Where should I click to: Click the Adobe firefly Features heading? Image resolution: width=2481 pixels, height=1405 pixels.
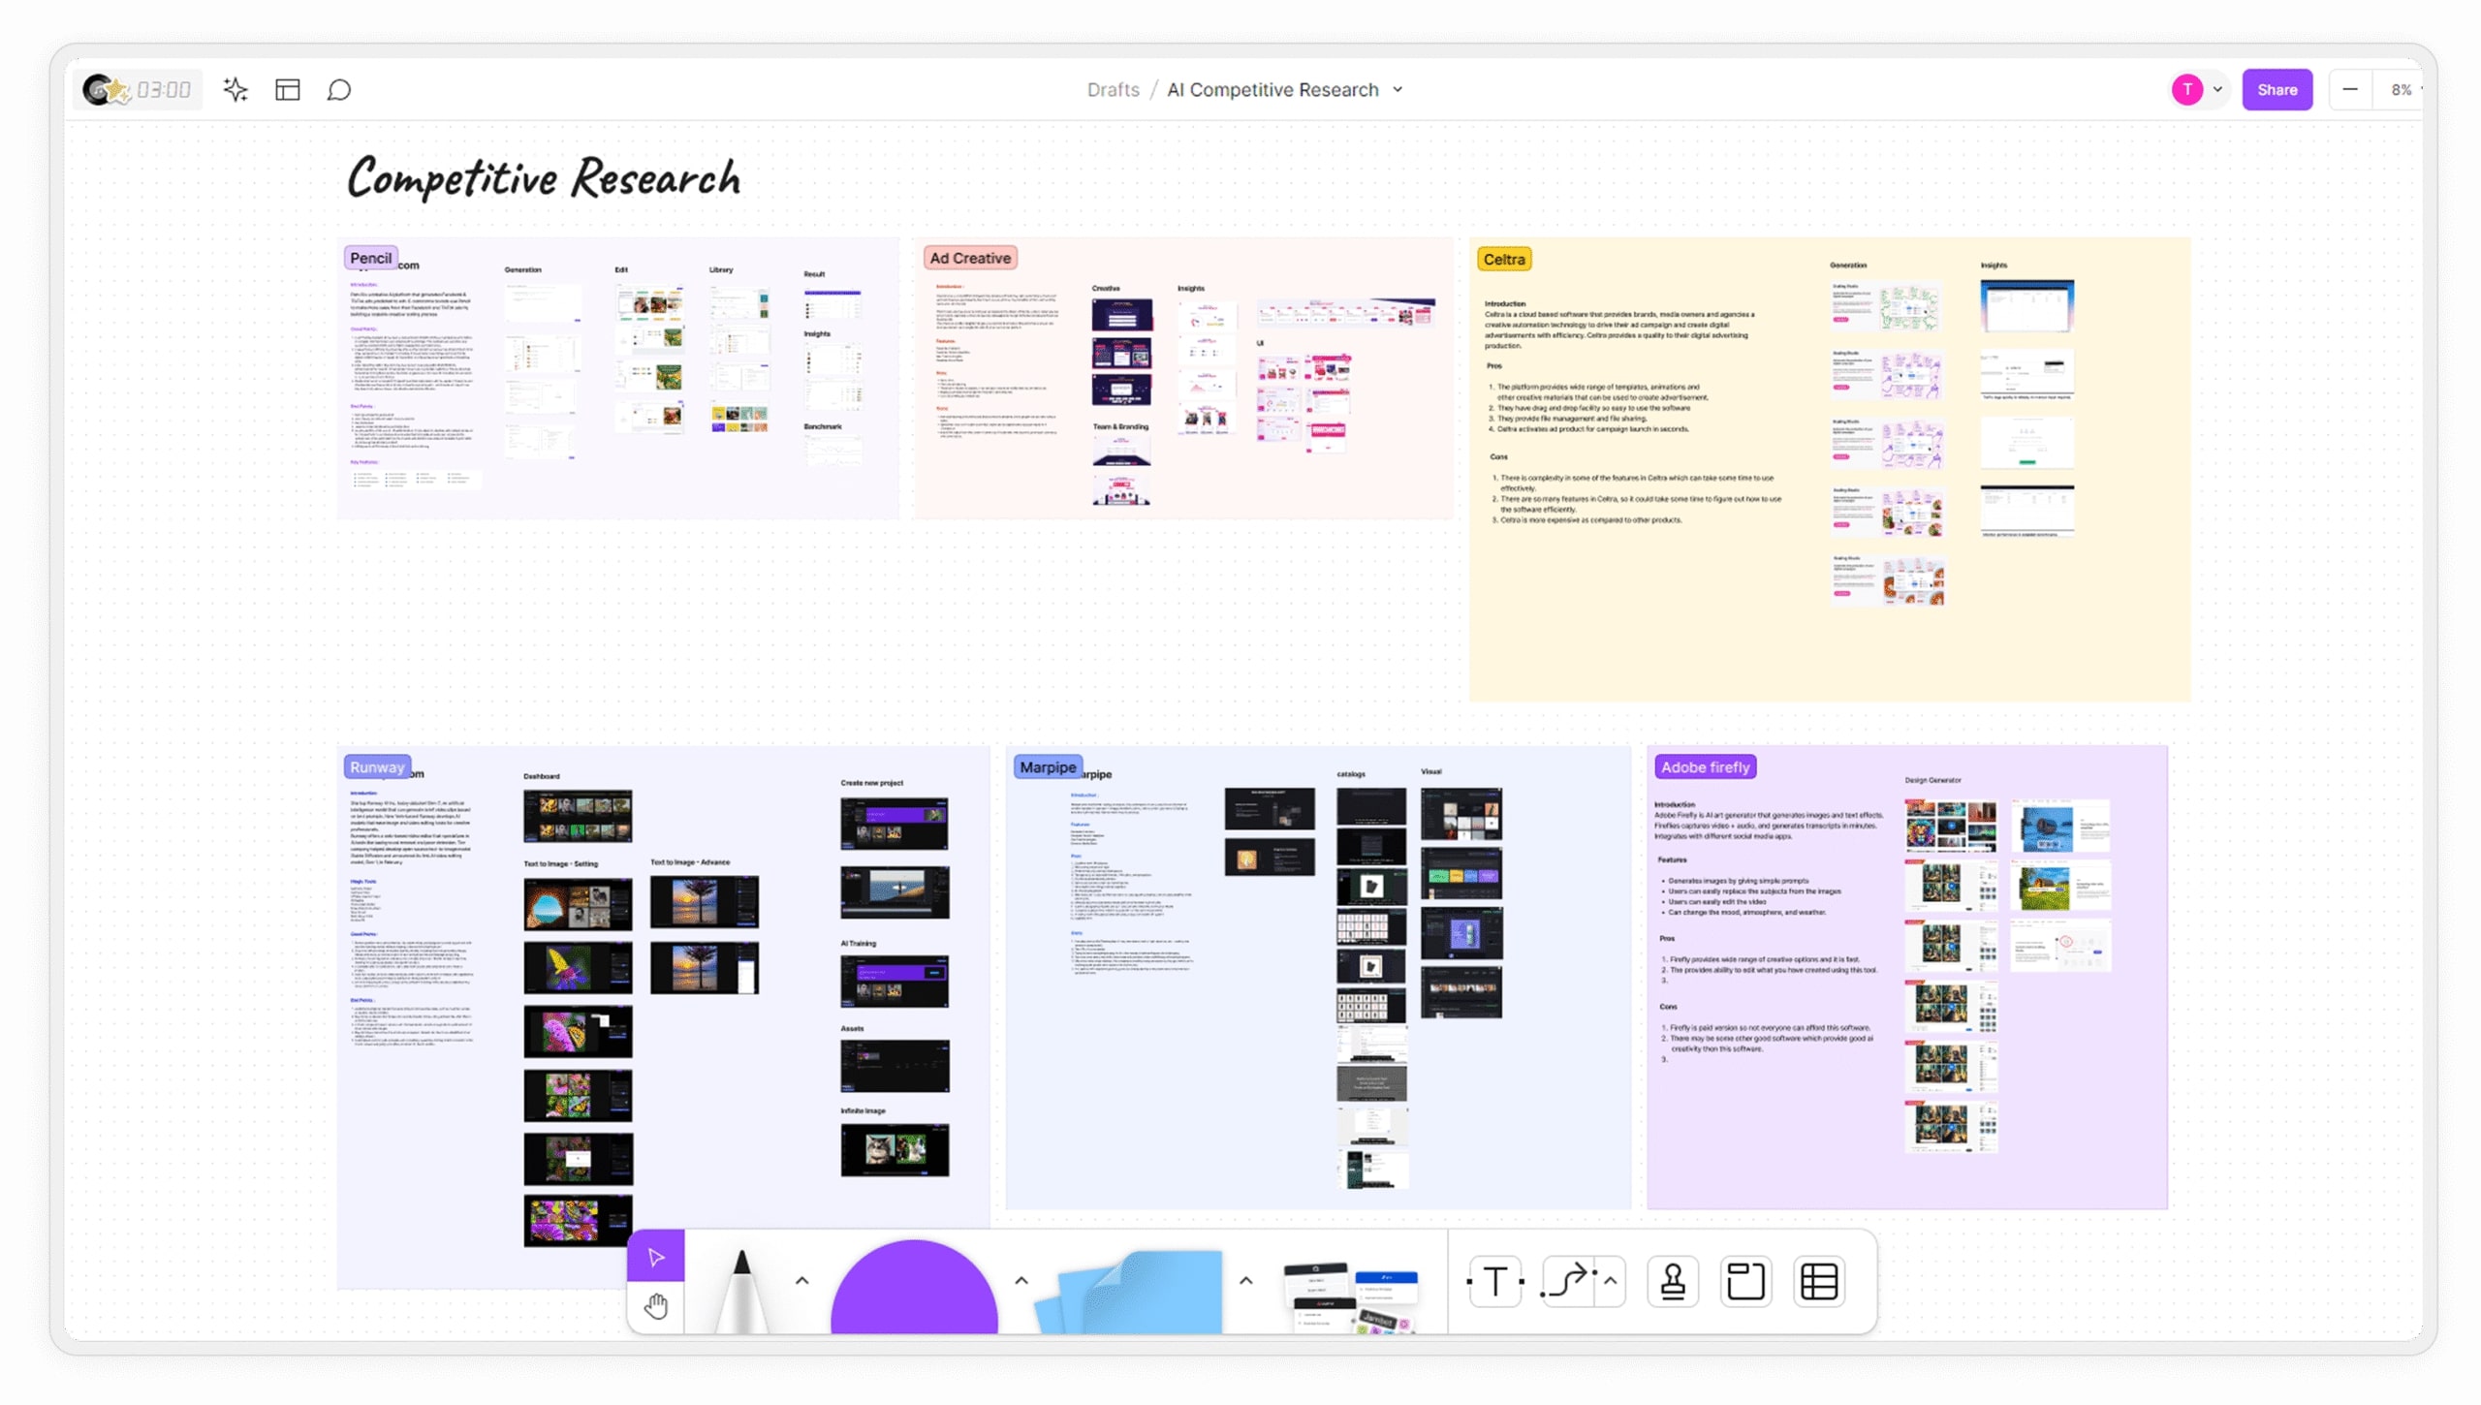(1672, 859)
